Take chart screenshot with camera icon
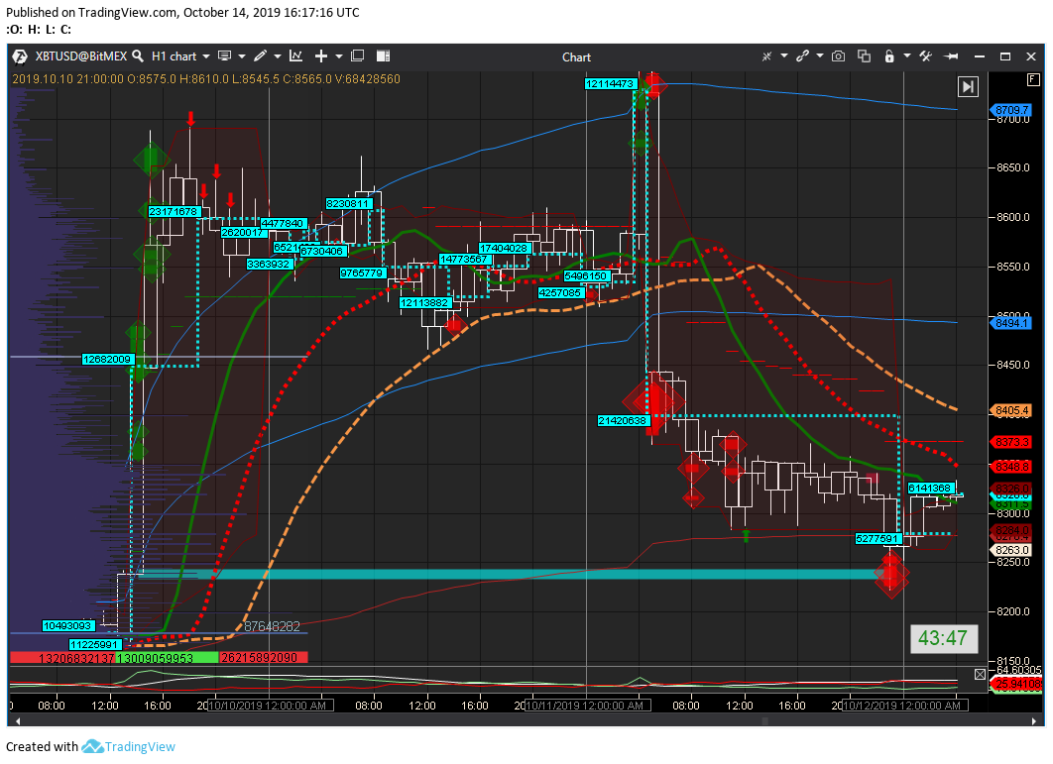This screenshot has width=1053, height=764. click(838, 56)
